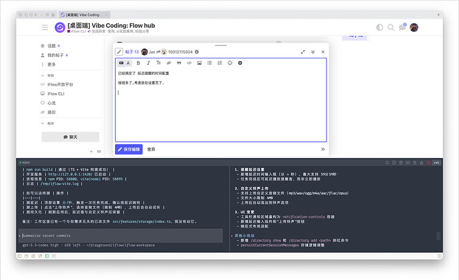Expand the 更多 sidebar menu
This screenshot has width=459, height=280.
51,64
